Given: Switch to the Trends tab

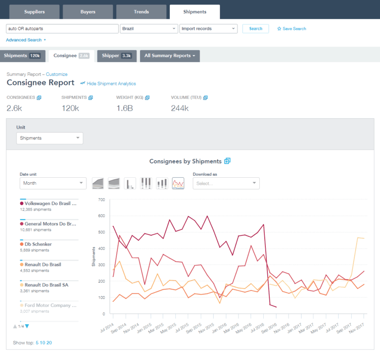Looking at the screenshot, I should pyautogui.click(x=141, y=12).
